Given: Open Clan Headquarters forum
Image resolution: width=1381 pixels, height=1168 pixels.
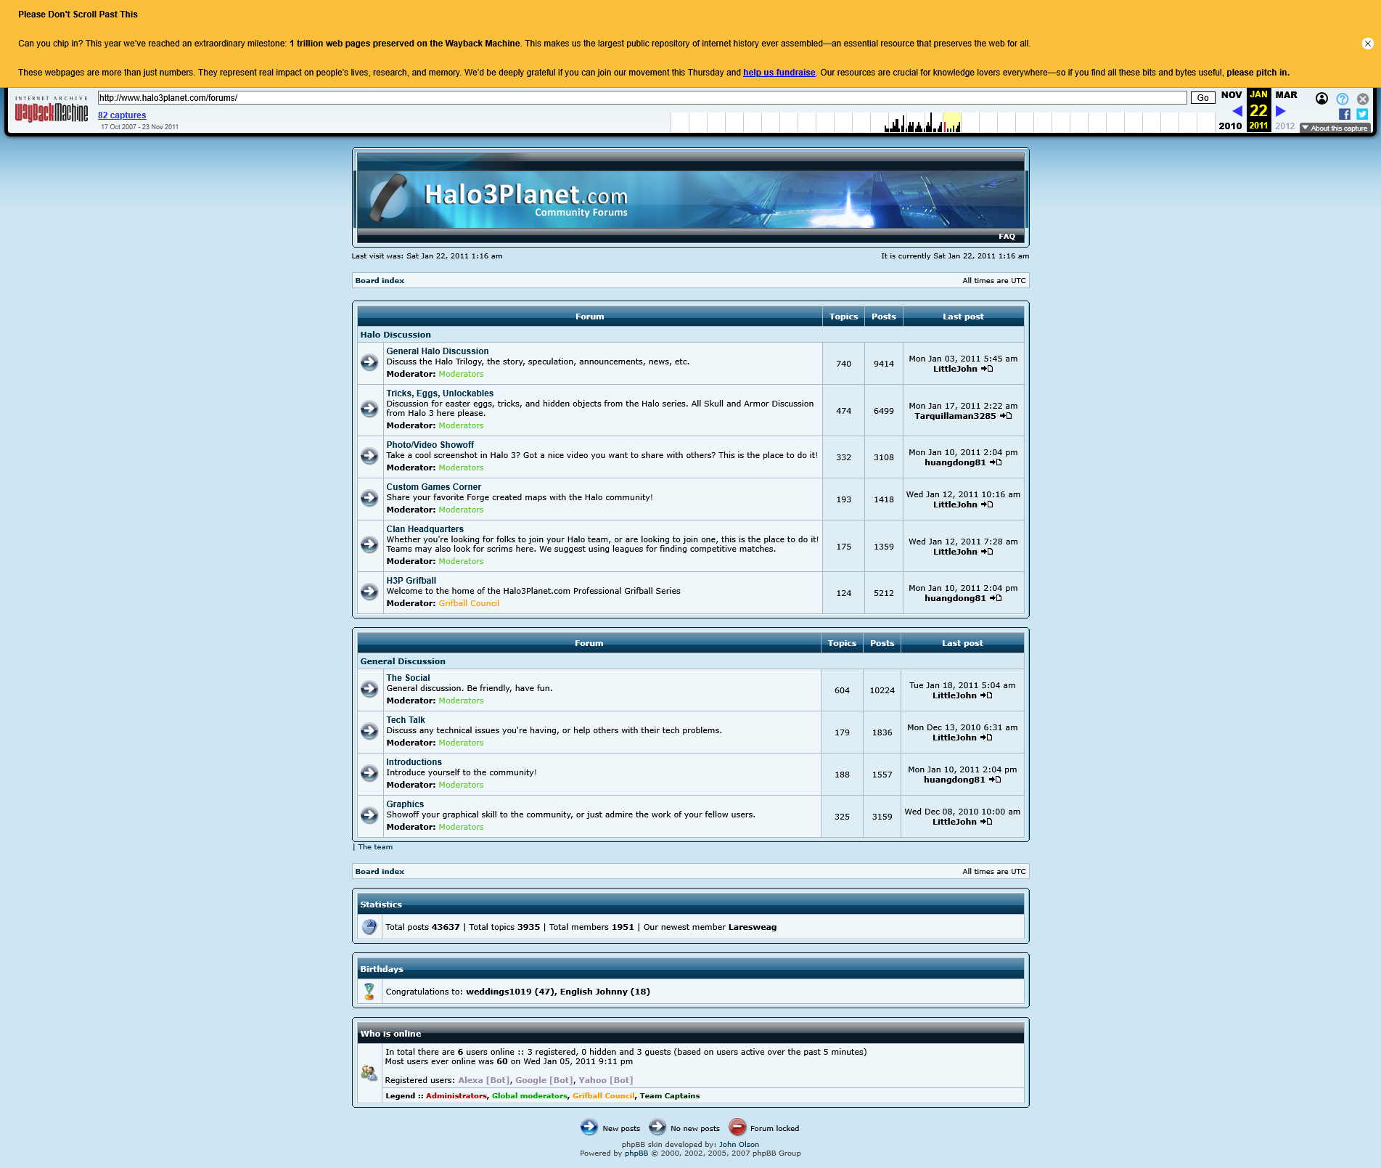Looking at the screenshot, I should 425,529.
